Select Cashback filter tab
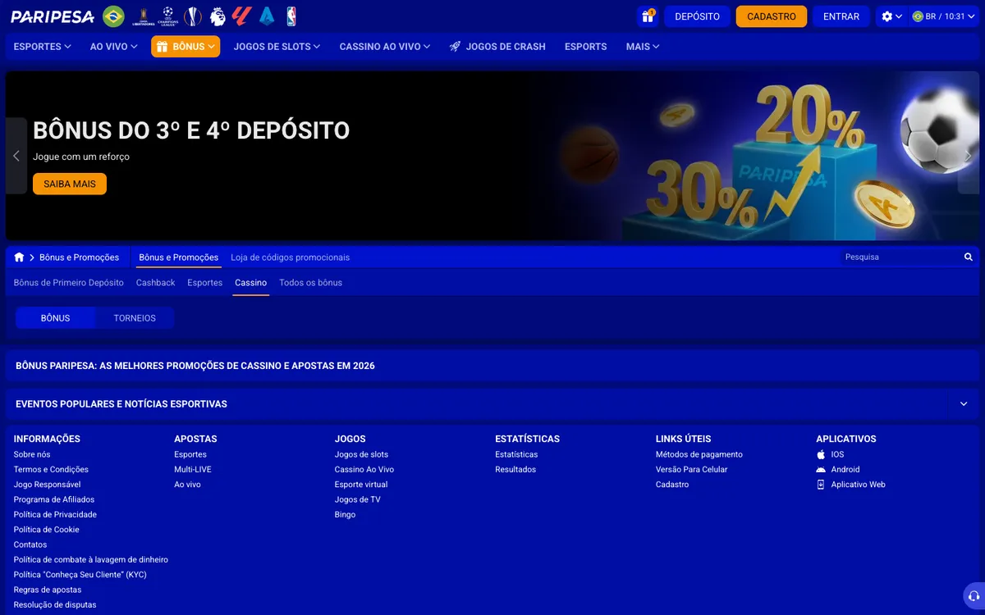Screen dimensions: 985x615 click(156, 283)
